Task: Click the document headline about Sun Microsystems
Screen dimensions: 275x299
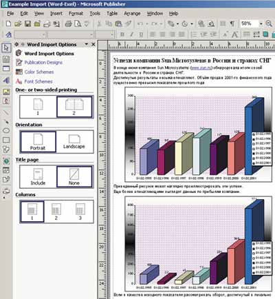Action: [x=192, y=61]
